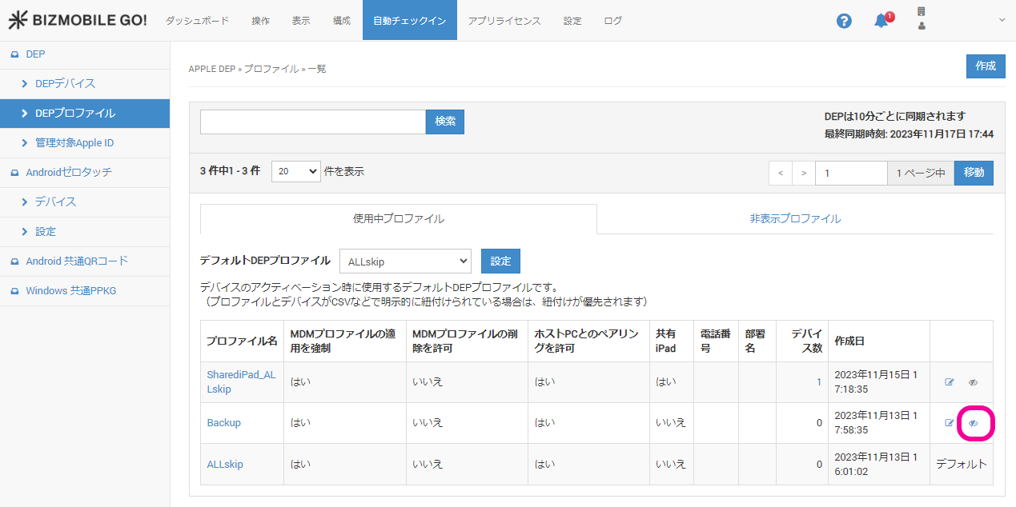1016x507 pixels.
Task: Click the 作成 button
Action: (985, 66)
